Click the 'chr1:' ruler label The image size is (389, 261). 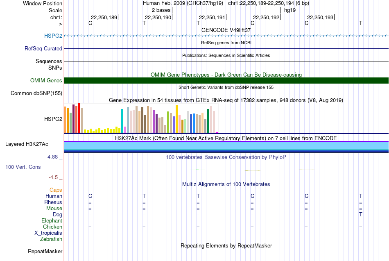click(x=56, y=17)
